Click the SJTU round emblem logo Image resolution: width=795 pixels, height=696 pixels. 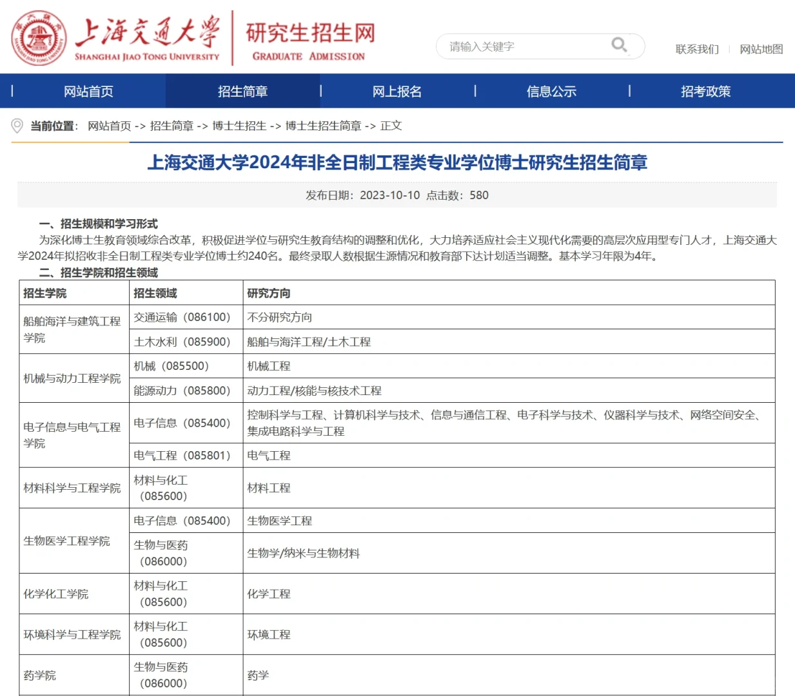pos(39,37)
